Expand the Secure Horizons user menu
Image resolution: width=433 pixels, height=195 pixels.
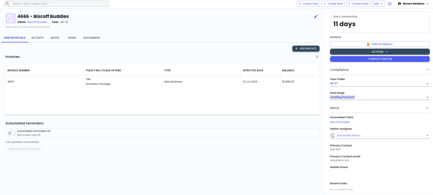413,4
